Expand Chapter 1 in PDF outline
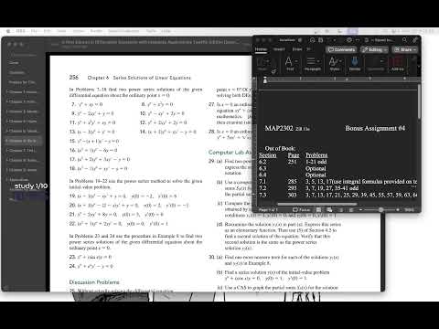 click(7, 92)
